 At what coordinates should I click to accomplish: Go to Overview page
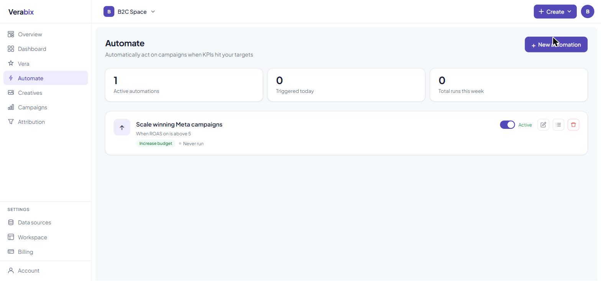click(x=46, y=34)
